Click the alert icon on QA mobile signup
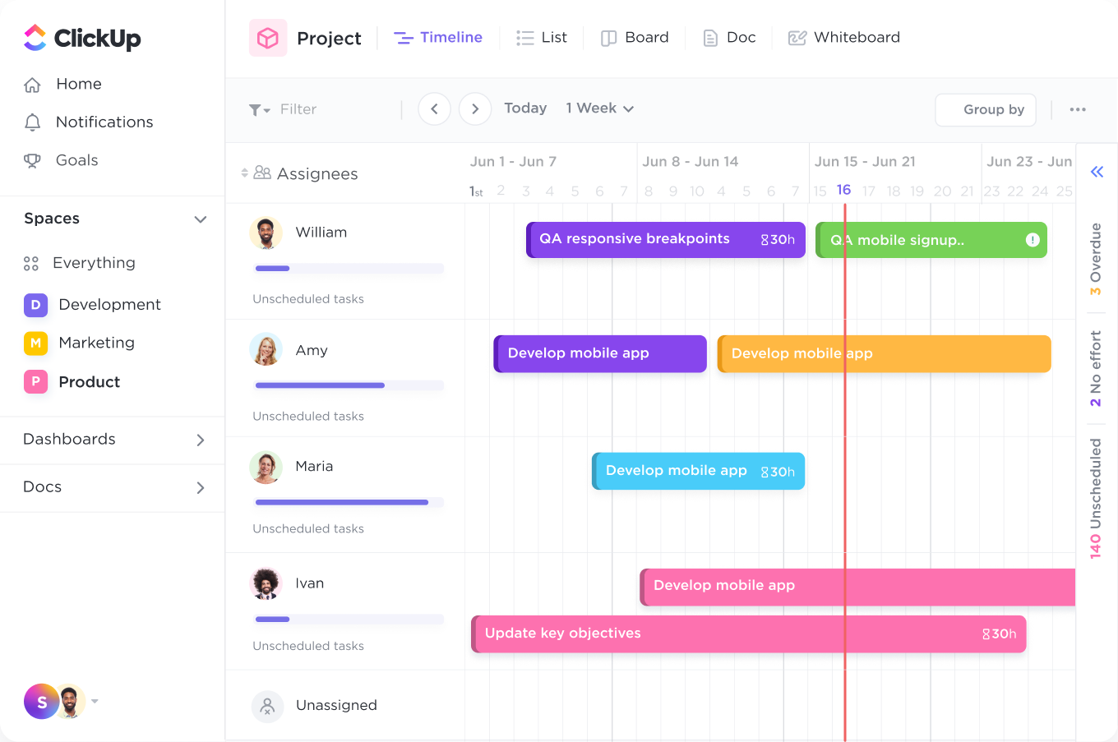1118x742 pixels. point(1033,240)
